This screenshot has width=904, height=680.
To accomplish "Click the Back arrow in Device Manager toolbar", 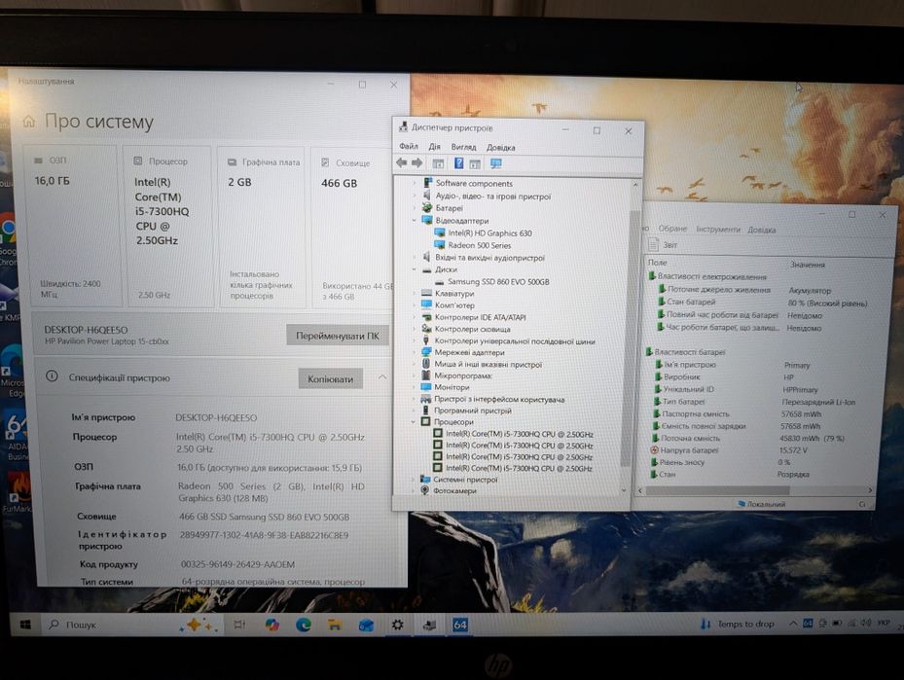I will click(x=402, y=163).
